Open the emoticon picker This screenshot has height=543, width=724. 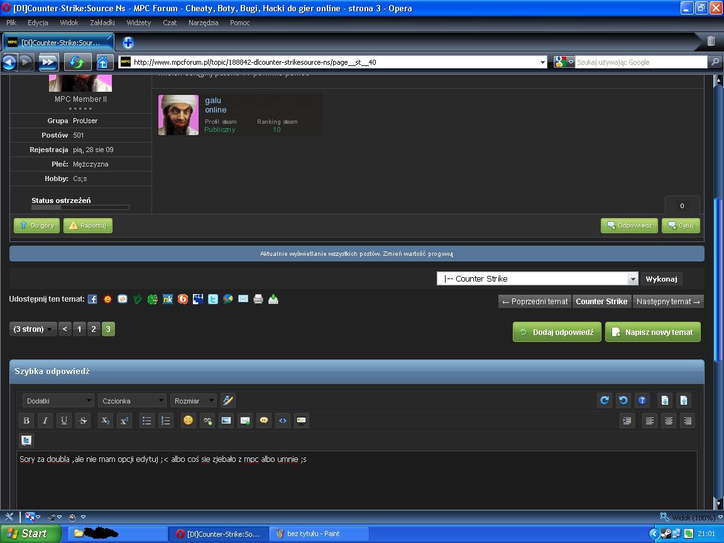point(189,420)
